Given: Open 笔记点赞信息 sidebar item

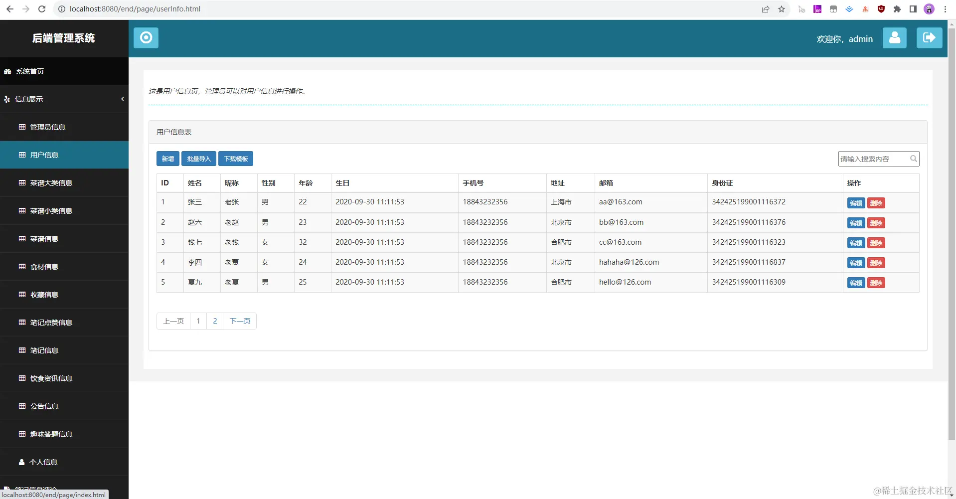Looking at the screenshot, I should (64, 323).
